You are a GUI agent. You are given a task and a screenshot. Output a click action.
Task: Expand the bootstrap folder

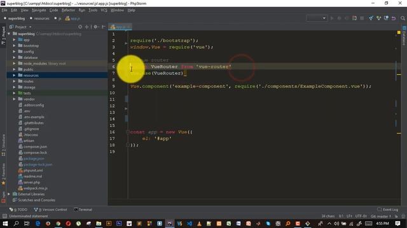(14, 46)
